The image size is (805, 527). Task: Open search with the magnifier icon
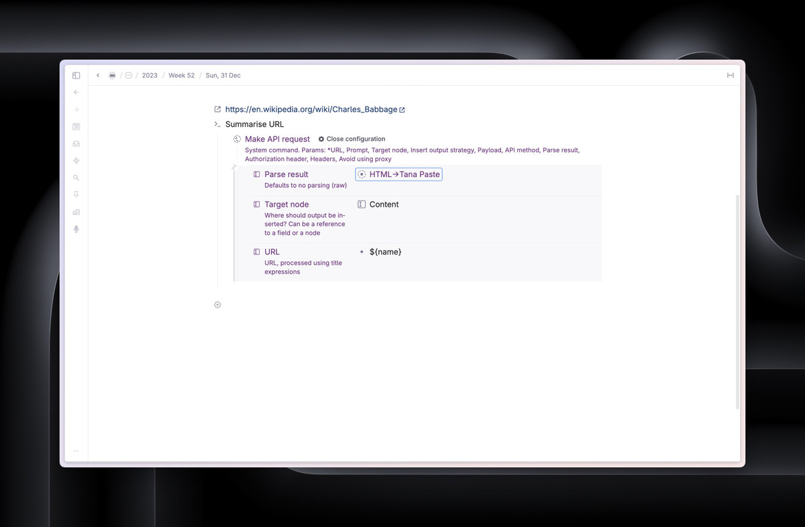coord(76,178)
